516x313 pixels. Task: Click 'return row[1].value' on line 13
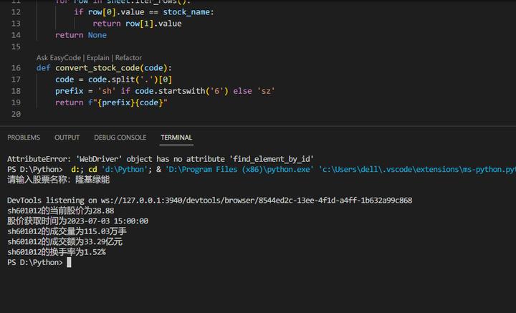(x=137, y=24)
